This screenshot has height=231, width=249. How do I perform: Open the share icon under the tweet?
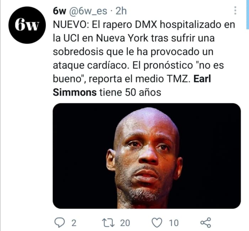(206, 222)
